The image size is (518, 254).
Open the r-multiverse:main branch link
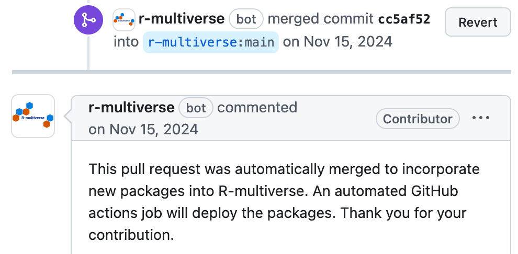click(211, 42)
